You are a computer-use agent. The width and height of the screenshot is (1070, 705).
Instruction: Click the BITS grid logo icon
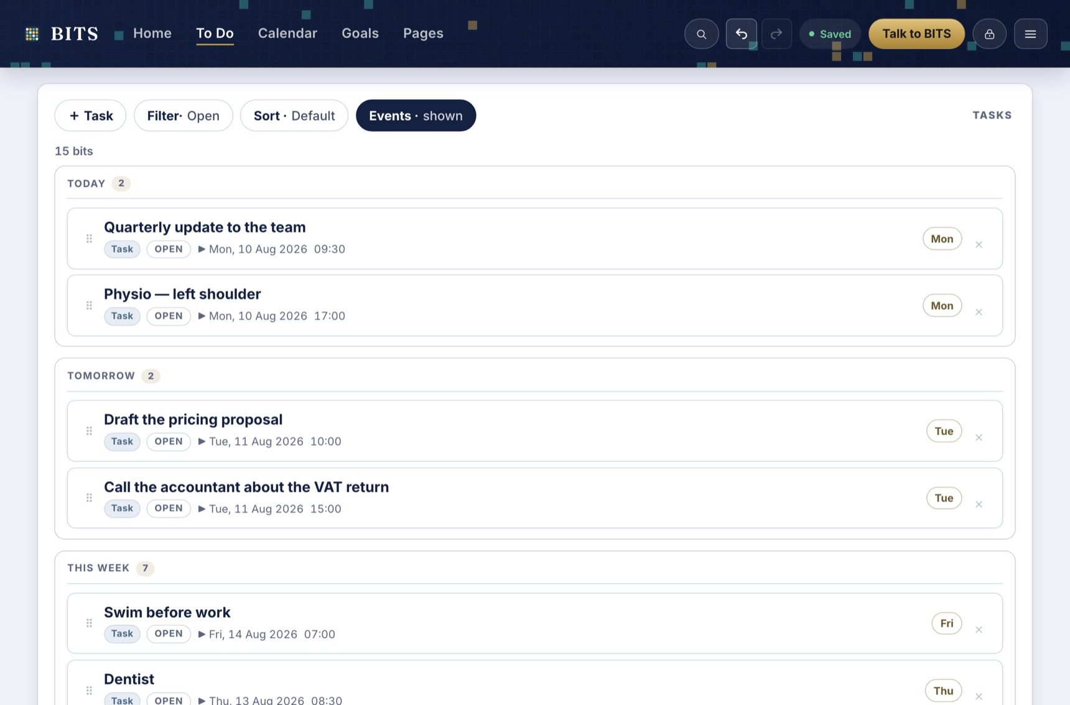coord(32,34)
